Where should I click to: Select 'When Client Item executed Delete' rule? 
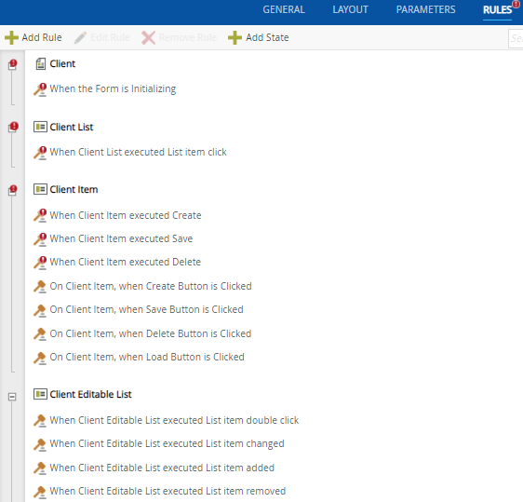(x=125, y=262)
